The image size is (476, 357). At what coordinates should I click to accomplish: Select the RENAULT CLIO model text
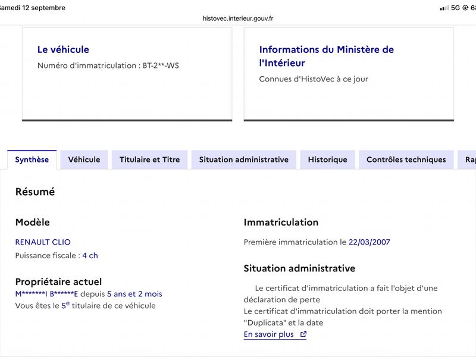tap(43, 242)
